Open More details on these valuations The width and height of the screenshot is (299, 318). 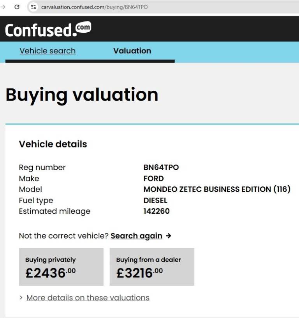tap(88, 298)
